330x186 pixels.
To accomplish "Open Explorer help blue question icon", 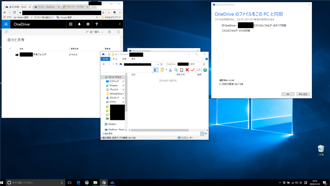I will (207, 59).
